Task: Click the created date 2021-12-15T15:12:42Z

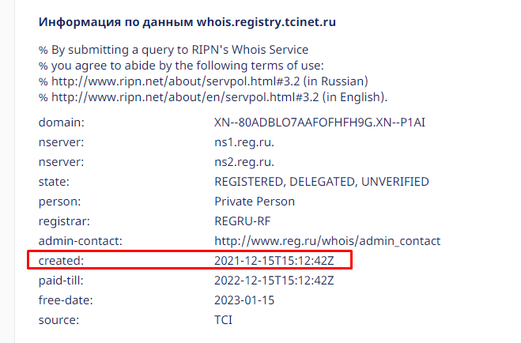Action: tap(274, 261)
